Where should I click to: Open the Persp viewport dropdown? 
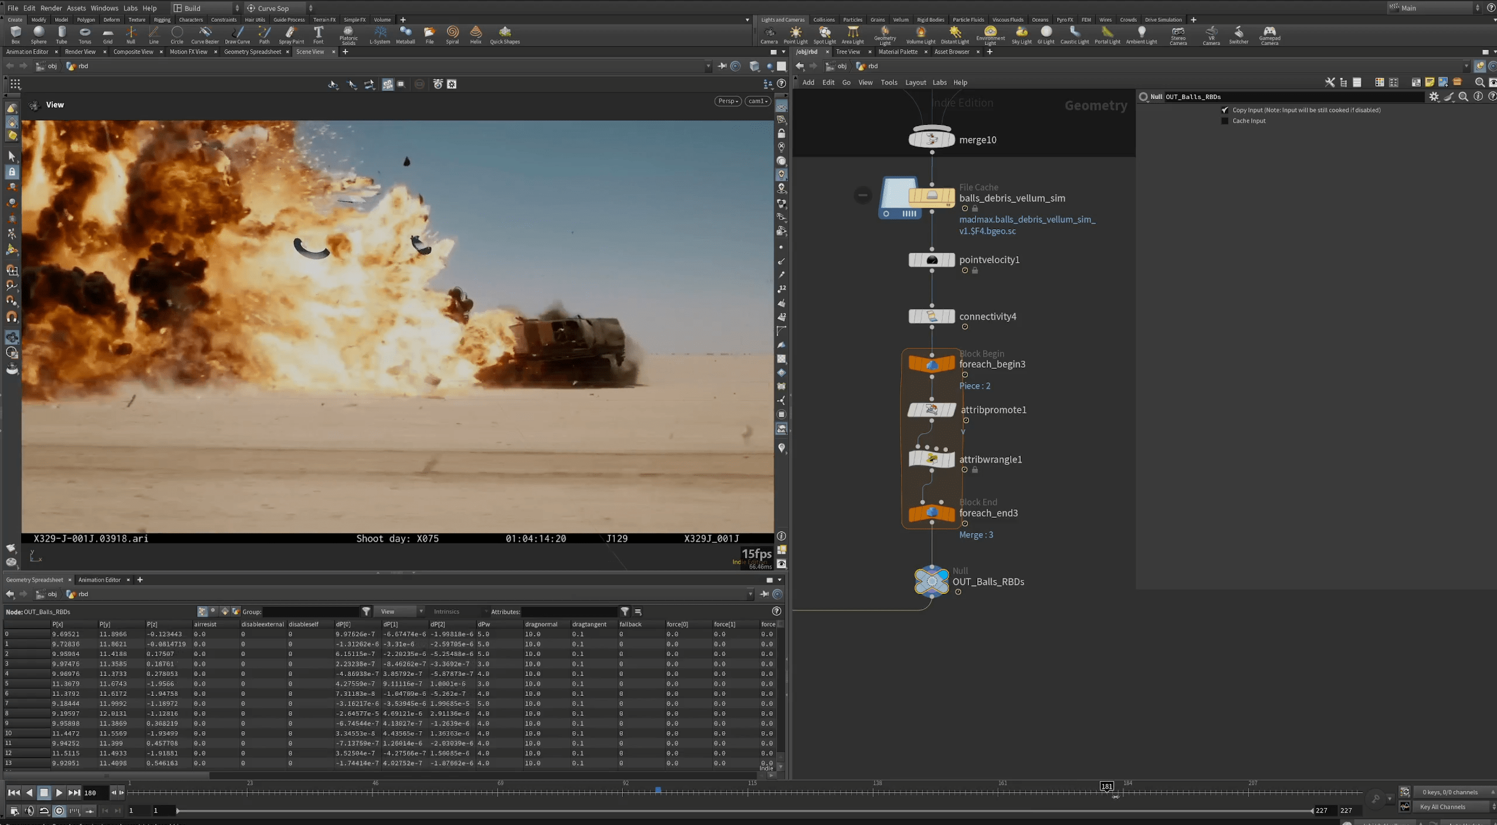pos(728,101)
